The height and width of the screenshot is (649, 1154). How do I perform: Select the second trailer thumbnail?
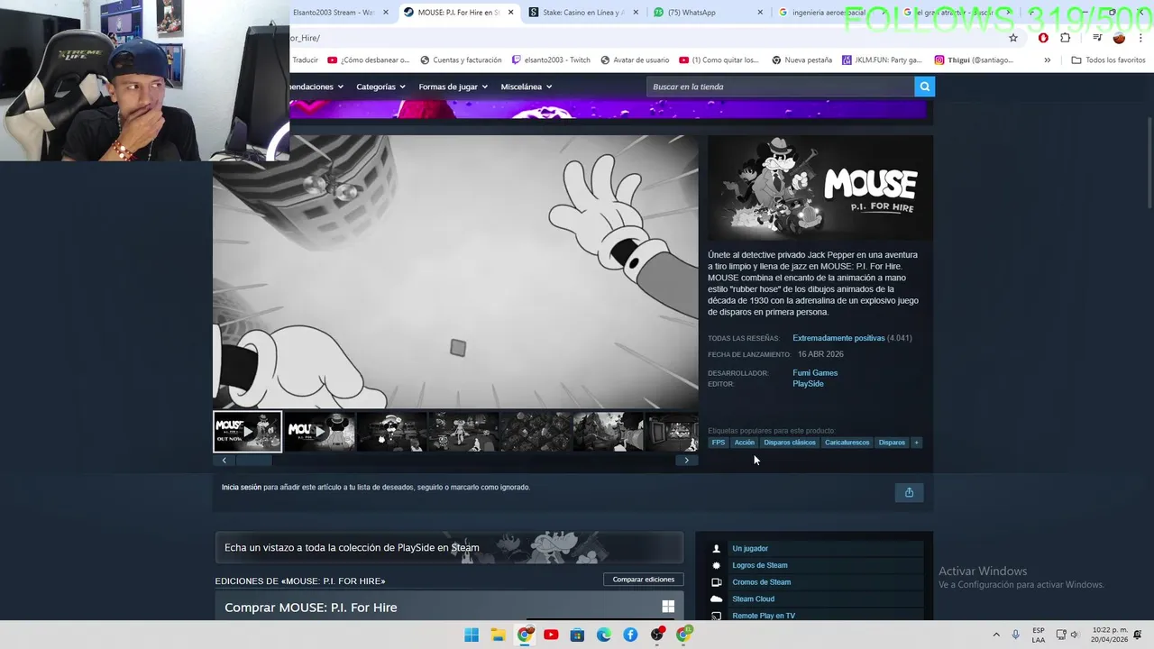tap(319, 432)
